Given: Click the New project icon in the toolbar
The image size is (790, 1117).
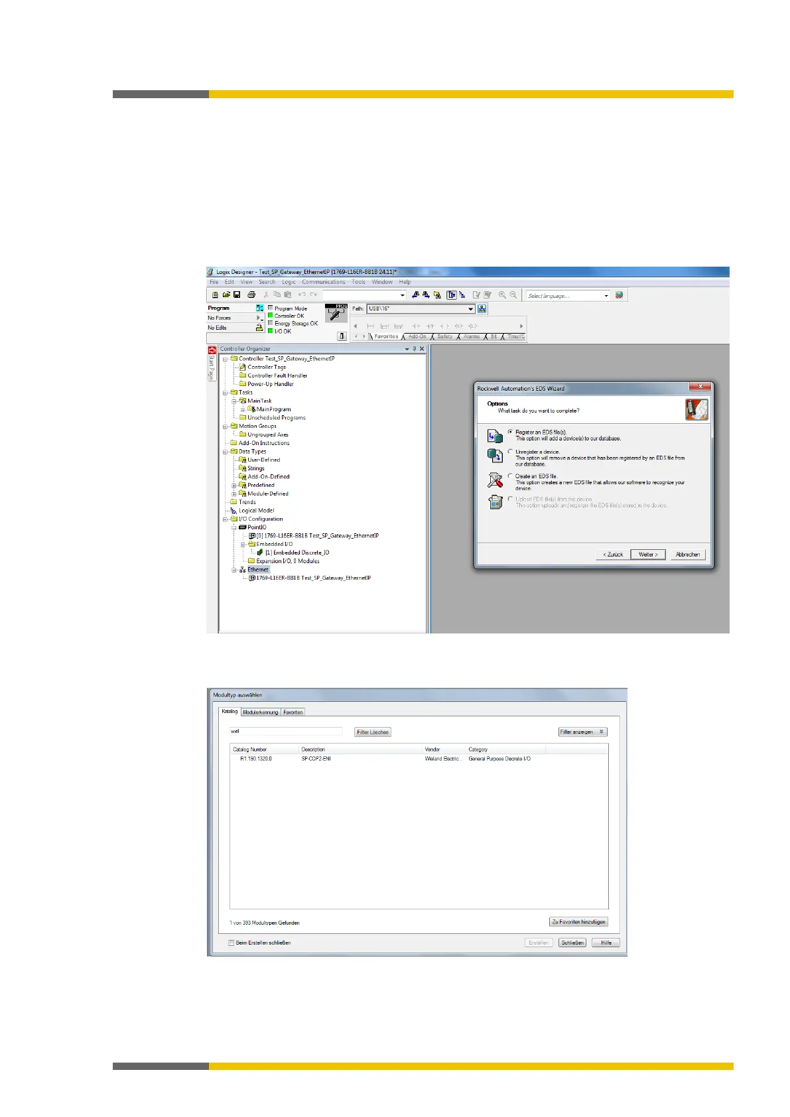Looking at the screenshot, I should click(x=215, y=295).
